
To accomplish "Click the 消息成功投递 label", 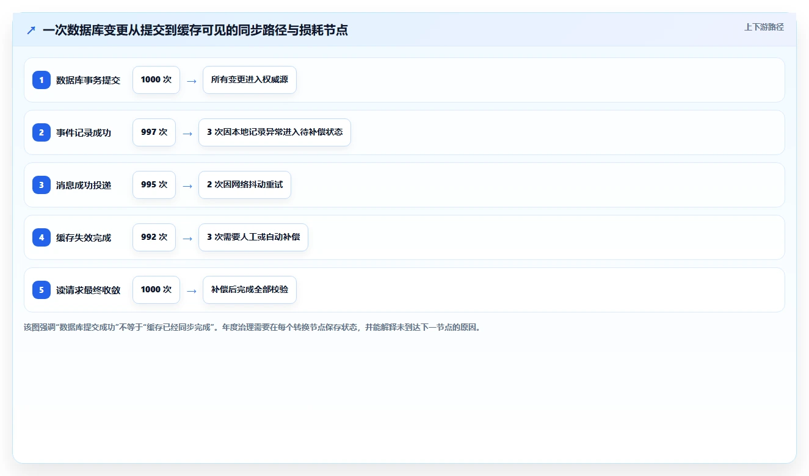I will click(x=84, y=185).
